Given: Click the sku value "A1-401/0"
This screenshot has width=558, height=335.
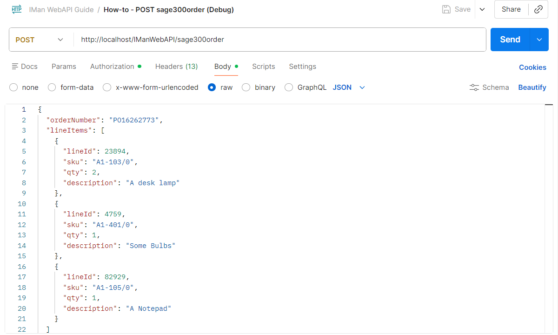Looking at the screenshot, I should click(113, 225).
